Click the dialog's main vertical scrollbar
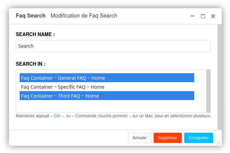The image size is (230, 153). tap(220, 77)
